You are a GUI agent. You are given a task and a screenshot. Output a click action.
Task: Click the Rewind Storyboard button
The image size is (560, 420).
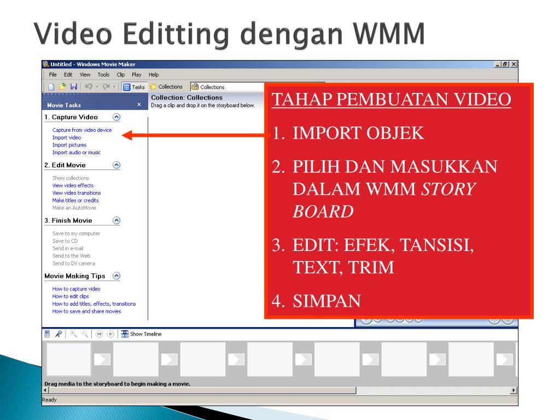[x=100, y=334]
